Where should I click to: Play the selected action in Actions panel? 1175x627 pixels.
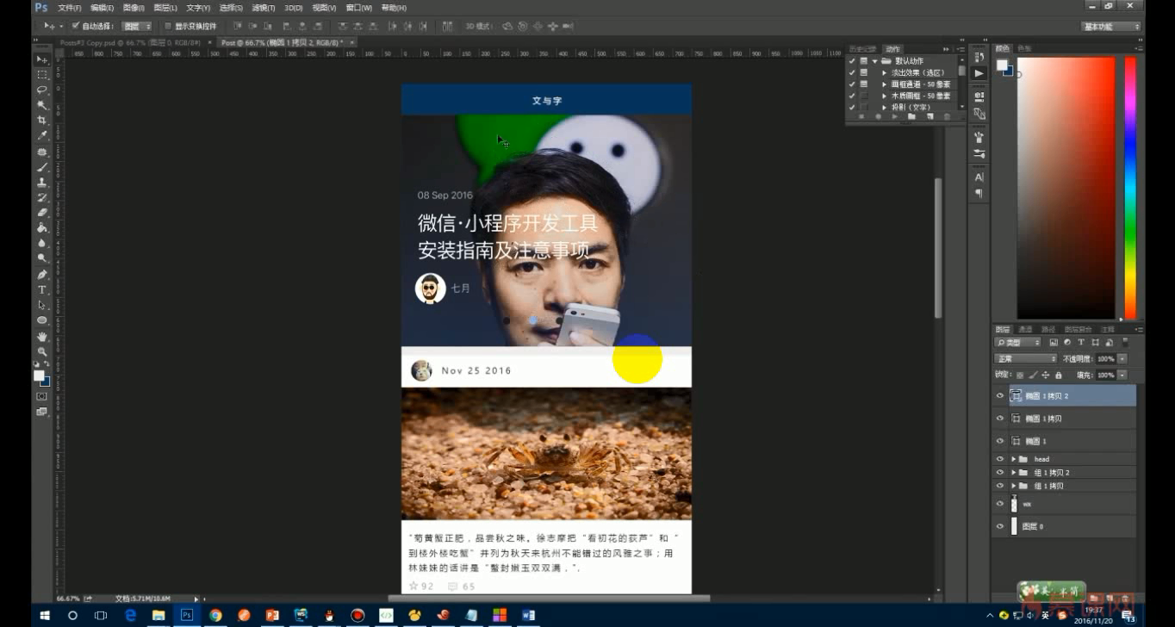pos(897,116)
